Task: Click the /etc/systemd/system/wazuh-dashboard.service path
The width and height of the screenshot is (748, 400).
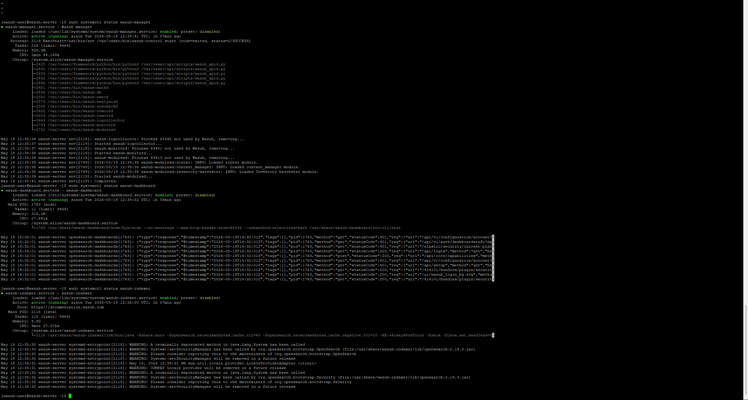Action: point(100,195)
